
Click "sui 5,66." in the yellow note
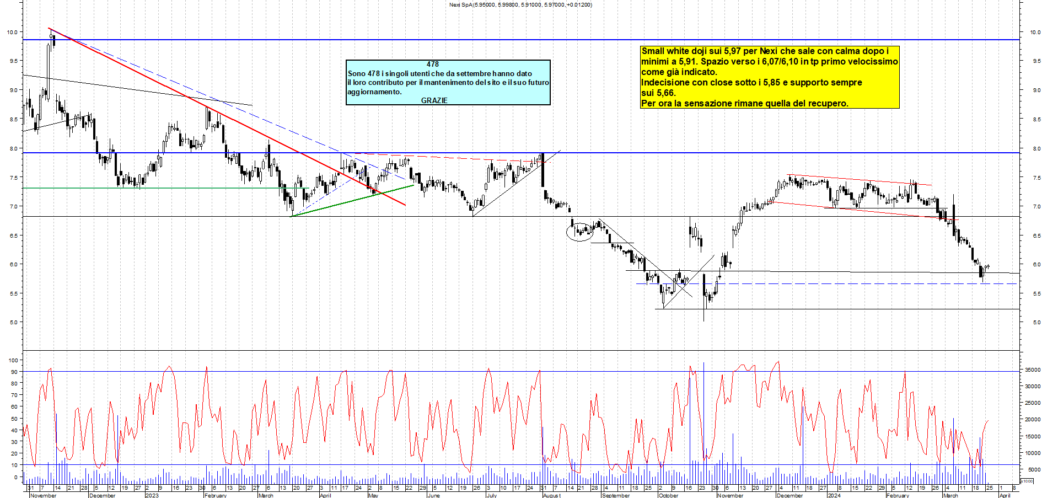[658, 93]
